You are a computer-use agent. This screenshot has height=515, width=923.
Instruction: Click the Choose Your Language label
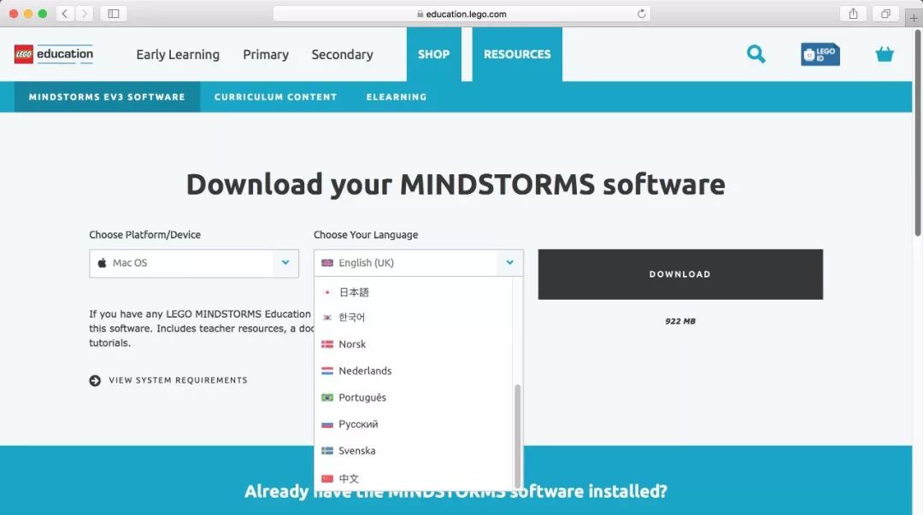[366, 235]
